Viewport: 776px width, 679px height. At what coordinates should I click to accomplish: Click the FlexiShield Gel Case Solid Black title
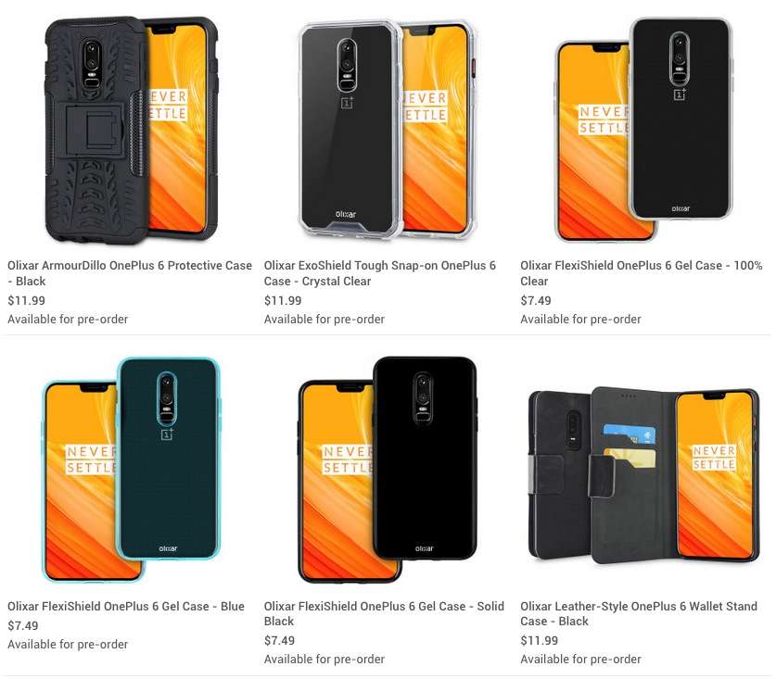coord(384,614)
